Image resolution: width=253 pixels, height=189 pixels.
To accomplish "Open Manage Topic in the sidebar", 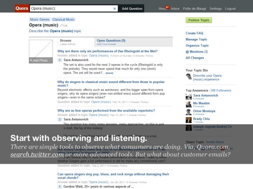I will pyautogui.click(x=196, y=39).
